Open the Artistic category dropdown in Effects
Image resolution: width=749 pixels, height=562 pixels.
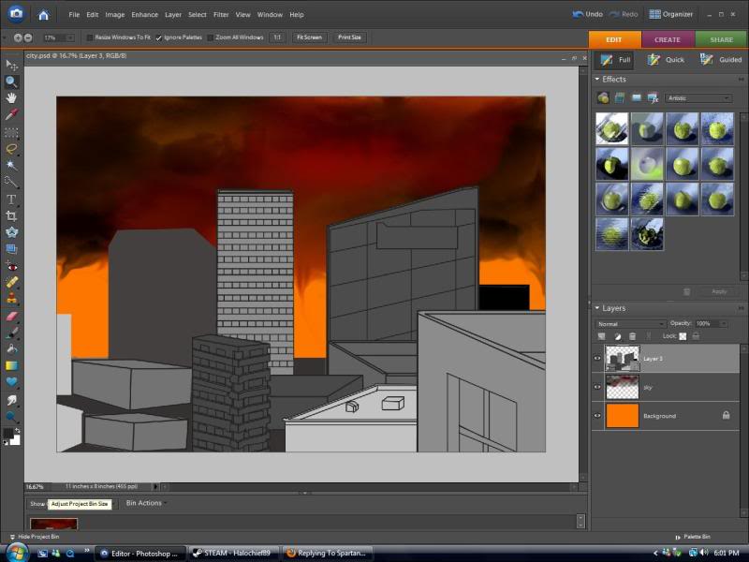(698, 98)
